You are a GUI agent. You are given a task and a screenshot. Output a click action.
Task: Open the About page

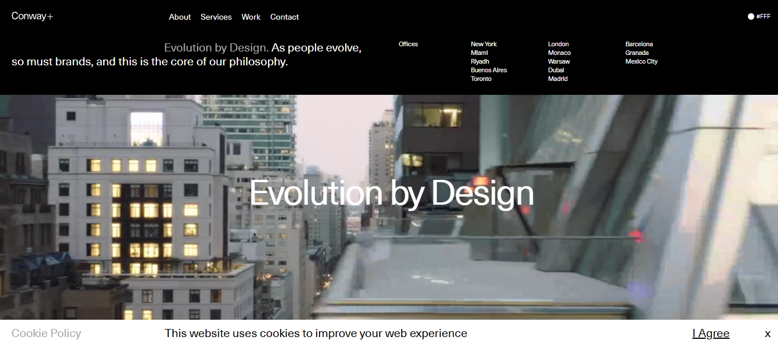(x=179, y=17)
